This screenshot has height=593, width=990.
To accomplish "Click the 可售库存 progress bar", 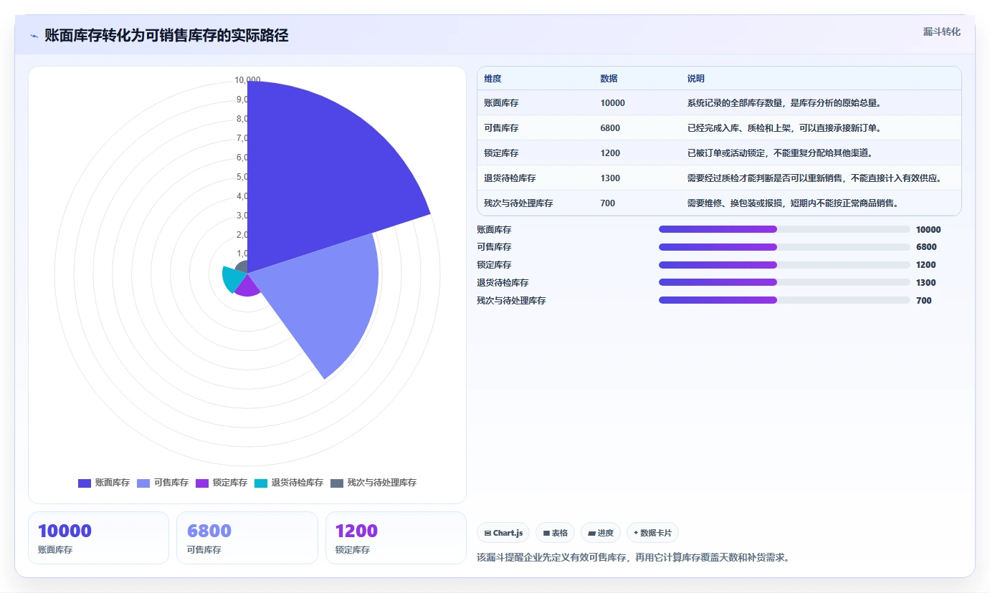I will pyautogui.click(x=784, y=247).
